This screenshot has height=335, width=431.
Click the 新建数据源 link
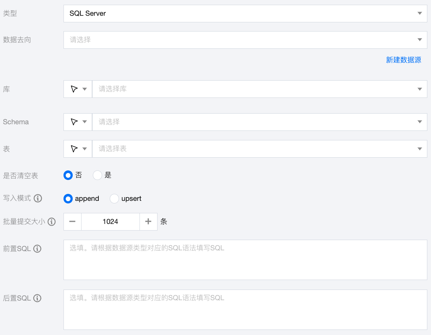pos(403,60)
